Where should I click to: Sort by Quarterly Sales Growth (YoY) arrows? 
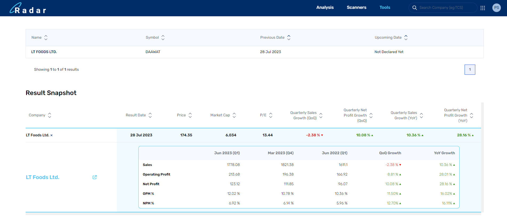[421, 116]
